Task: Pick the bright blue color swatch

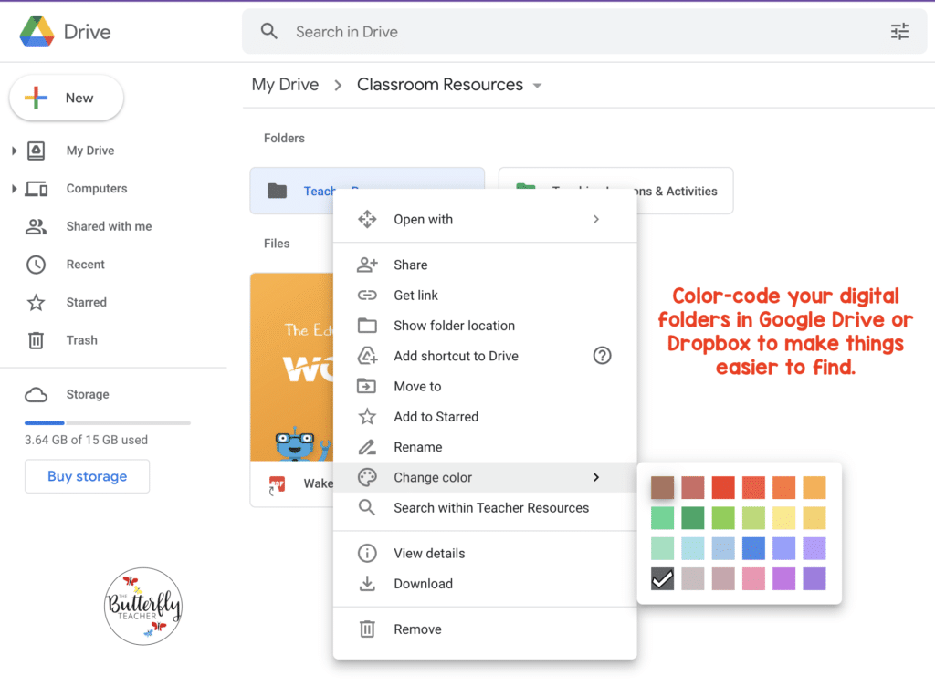Action: coord(753,548)
